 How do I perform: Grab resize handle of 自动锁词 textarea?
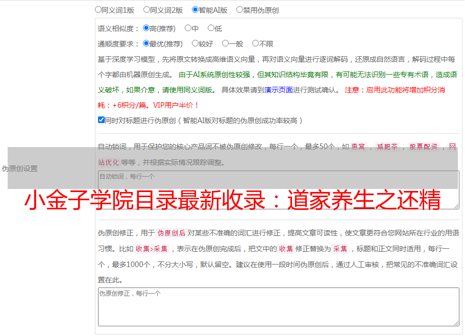[x=456, y=206]
